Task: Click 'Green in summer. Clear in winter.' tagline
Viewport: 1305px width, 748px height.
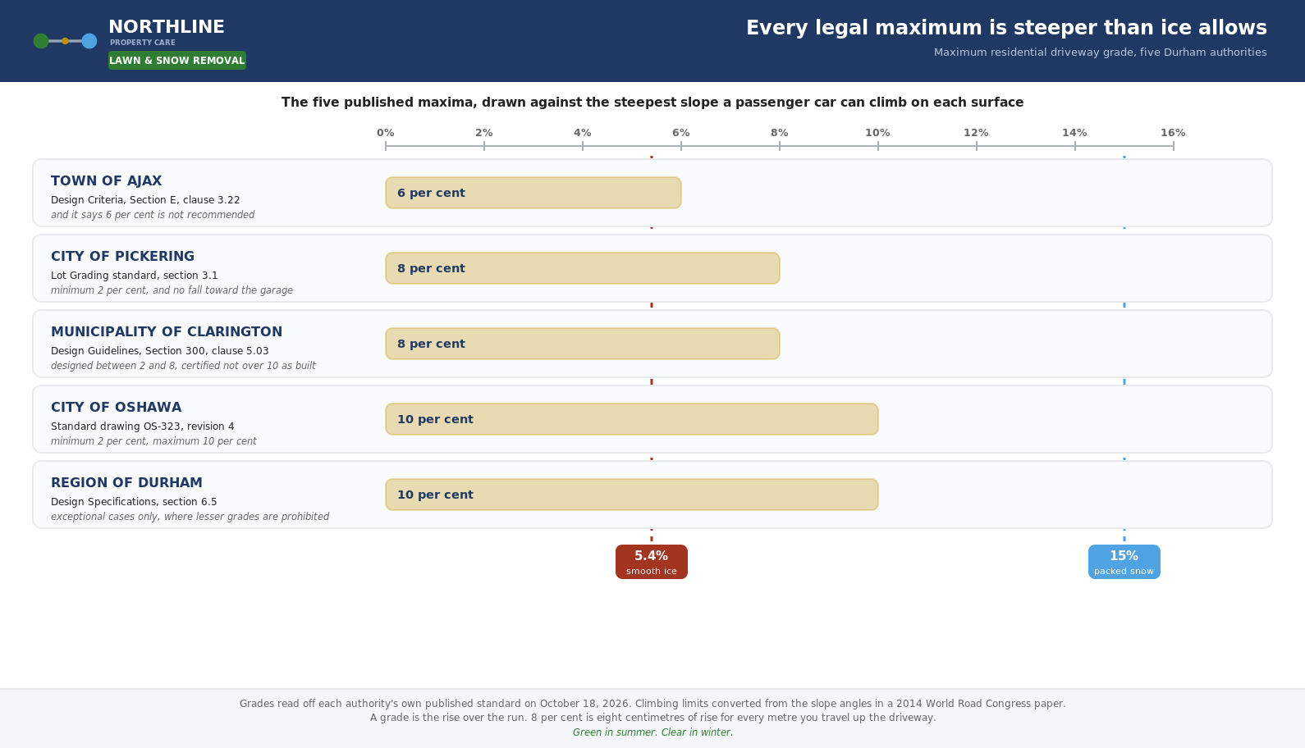Action: click(652, 732)
